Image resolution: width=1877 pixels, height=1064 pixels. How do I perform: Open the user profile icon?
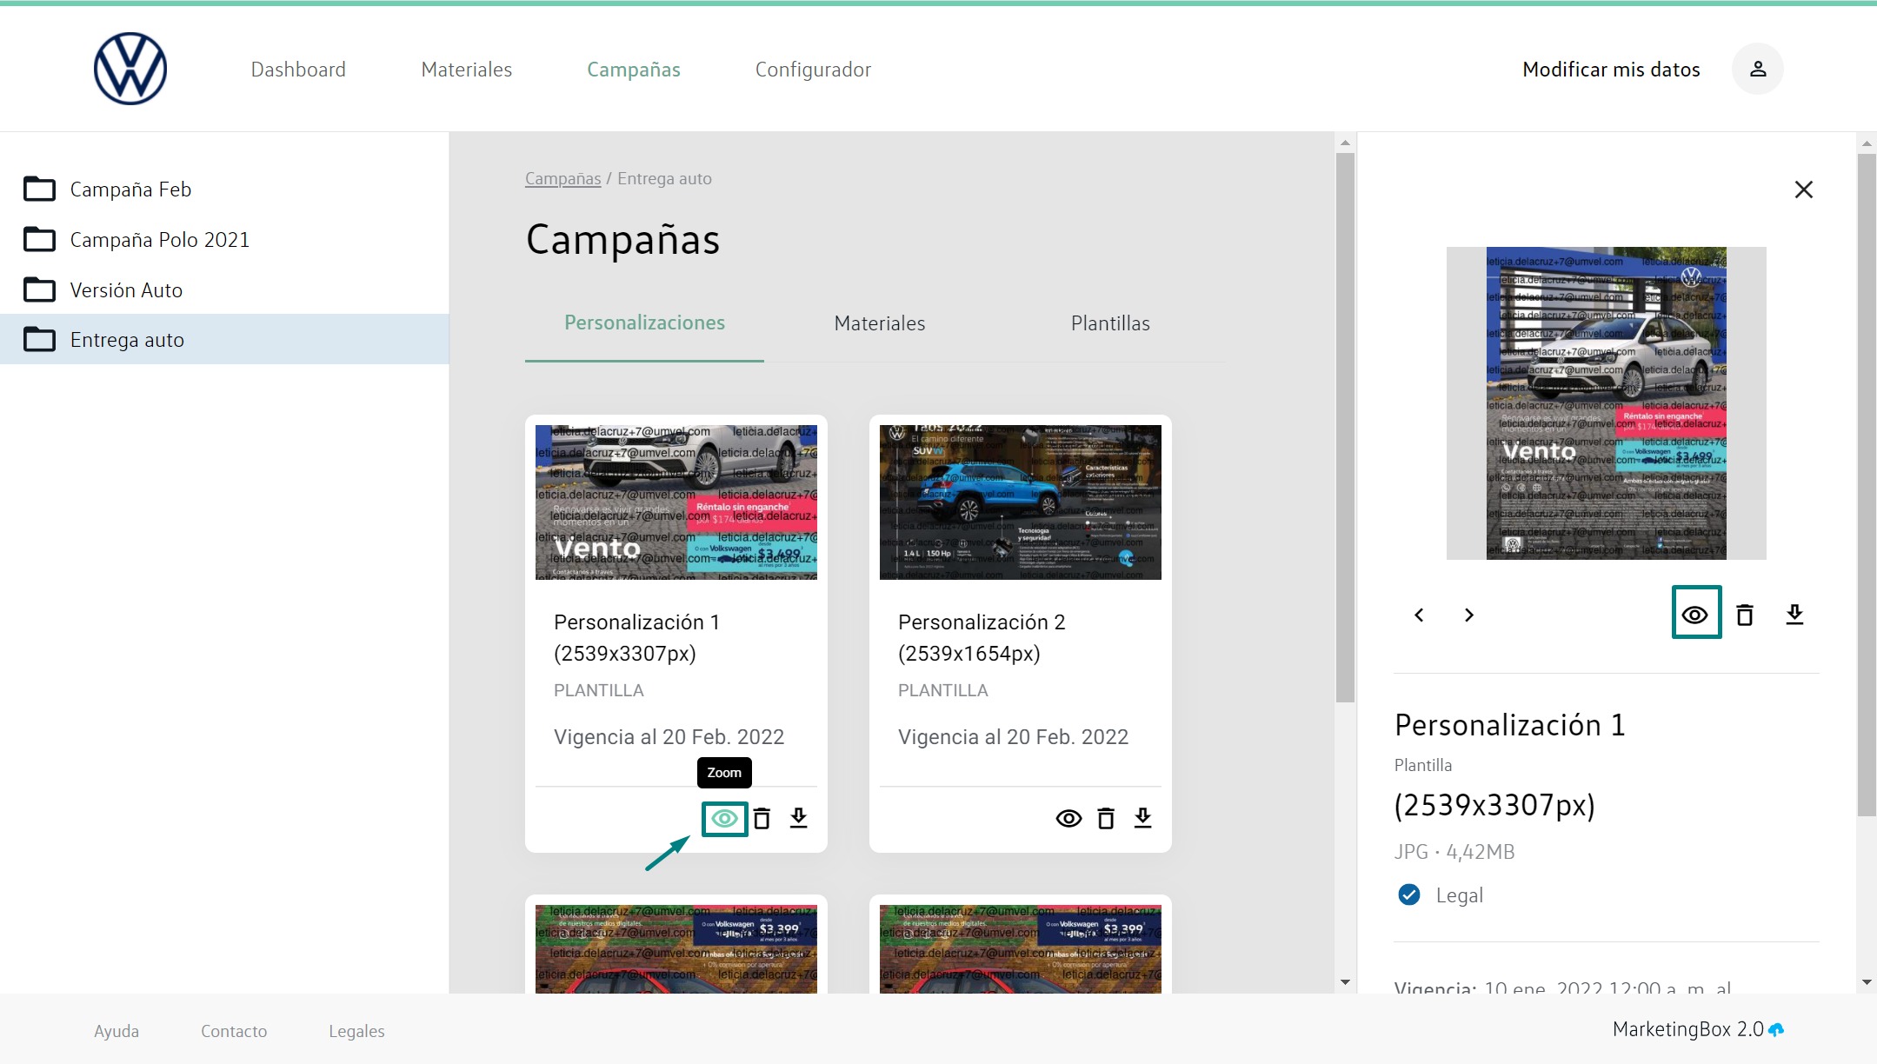coord(1757,69)
